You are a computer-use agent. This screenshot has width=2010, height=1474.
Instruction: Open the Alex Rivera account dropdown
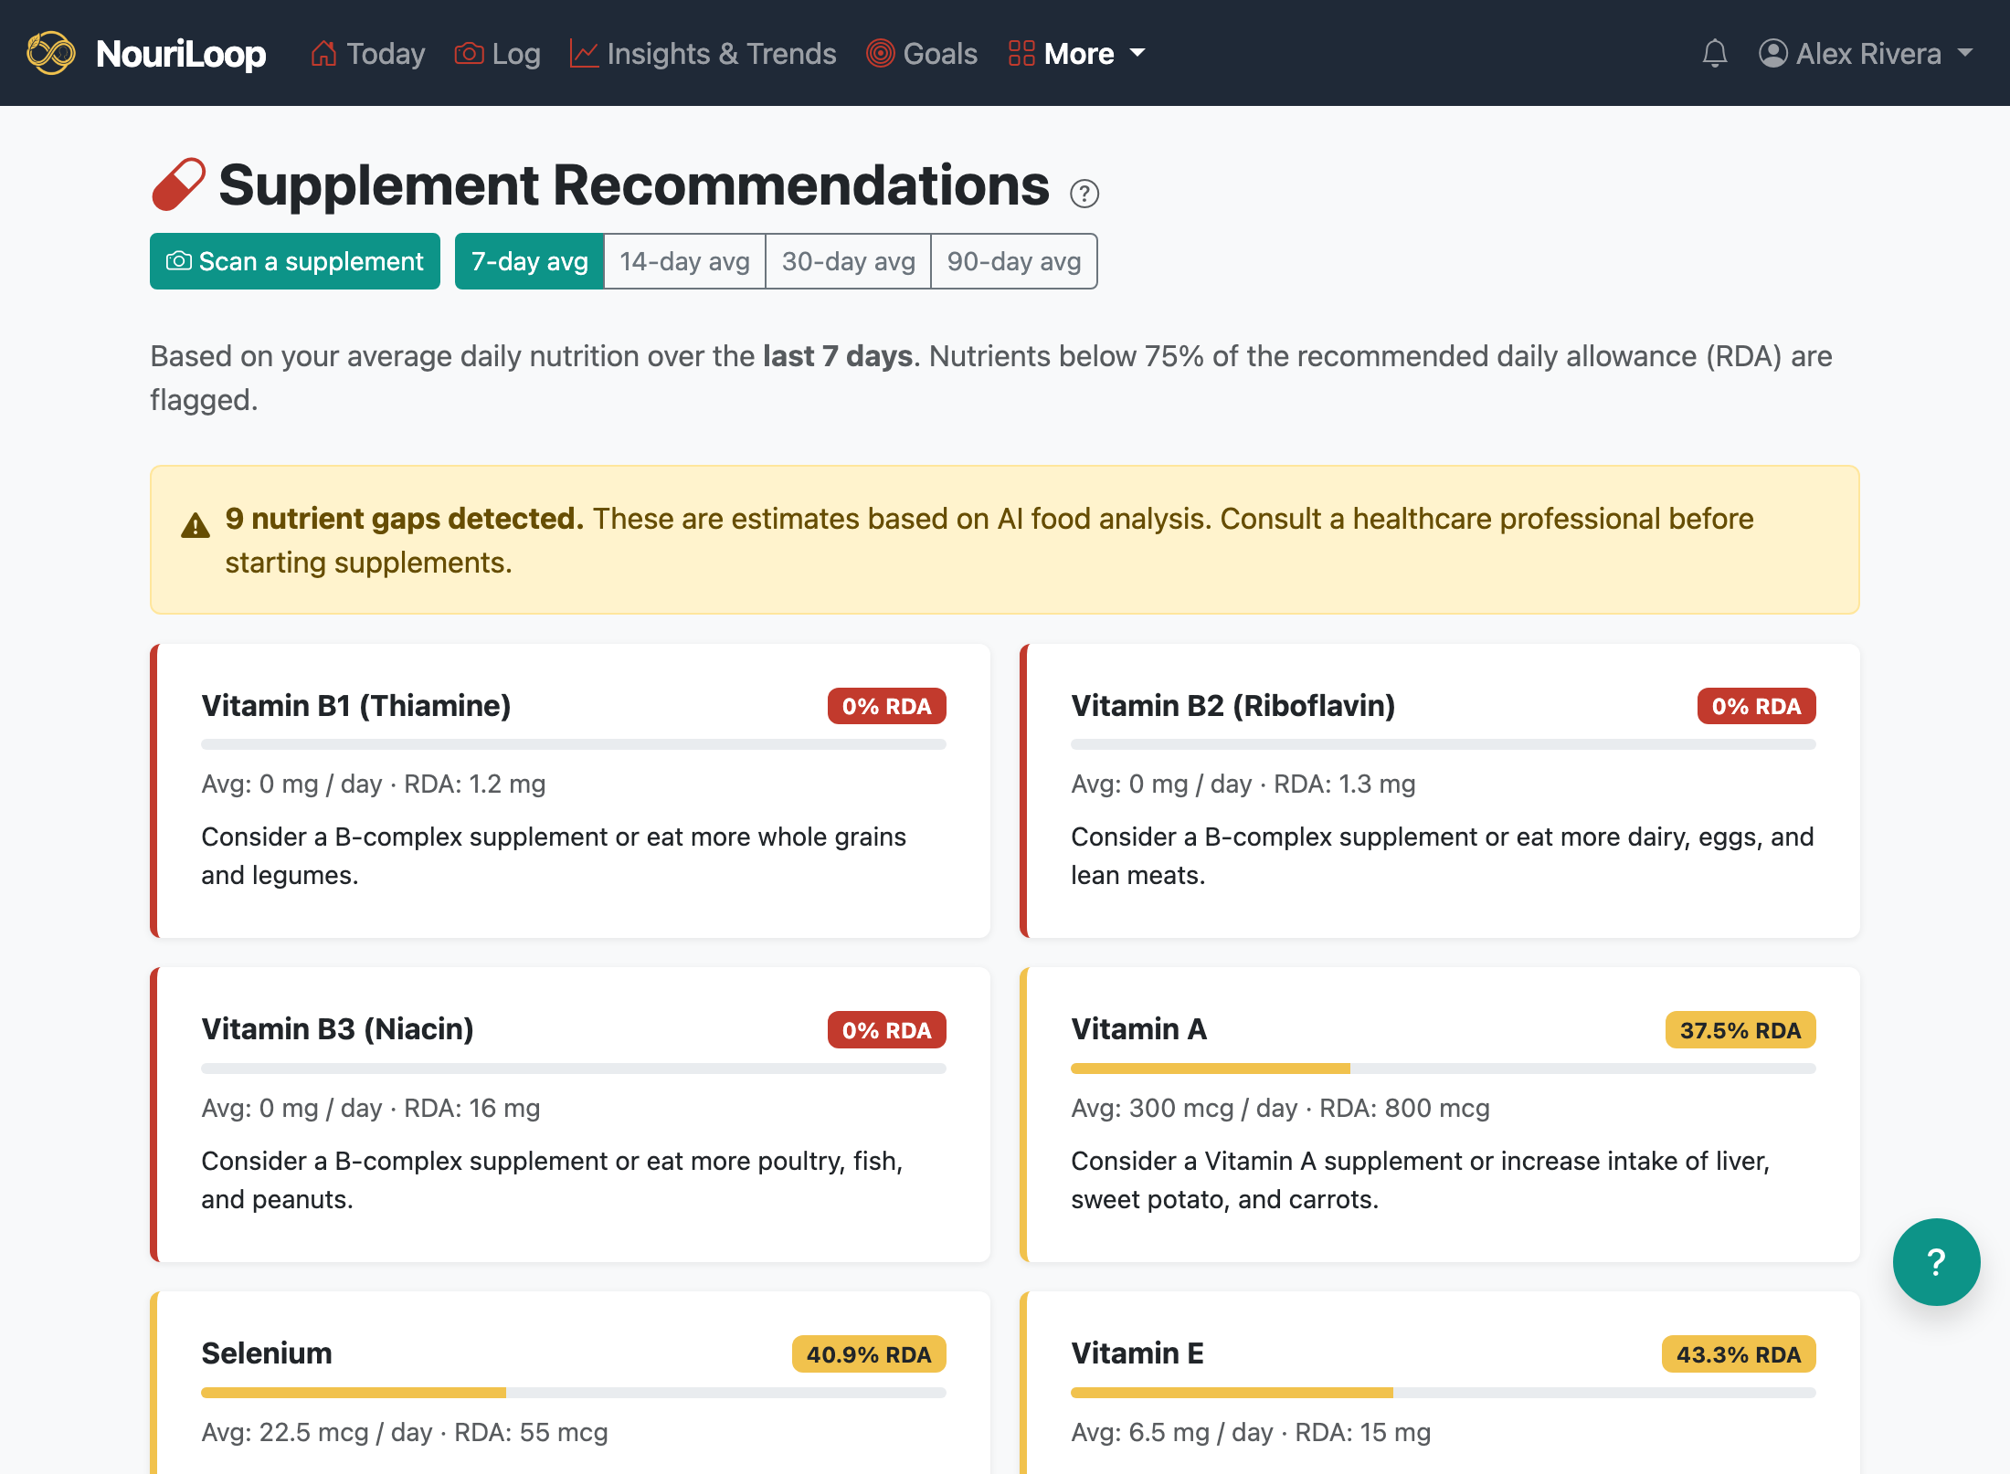[1866, 53]
